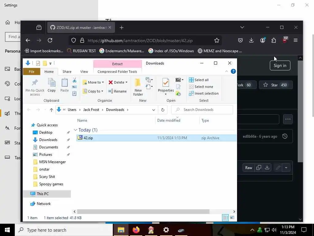
Task: Open Index of /ISOs/Windows bookmark
Action: [171, 51]
